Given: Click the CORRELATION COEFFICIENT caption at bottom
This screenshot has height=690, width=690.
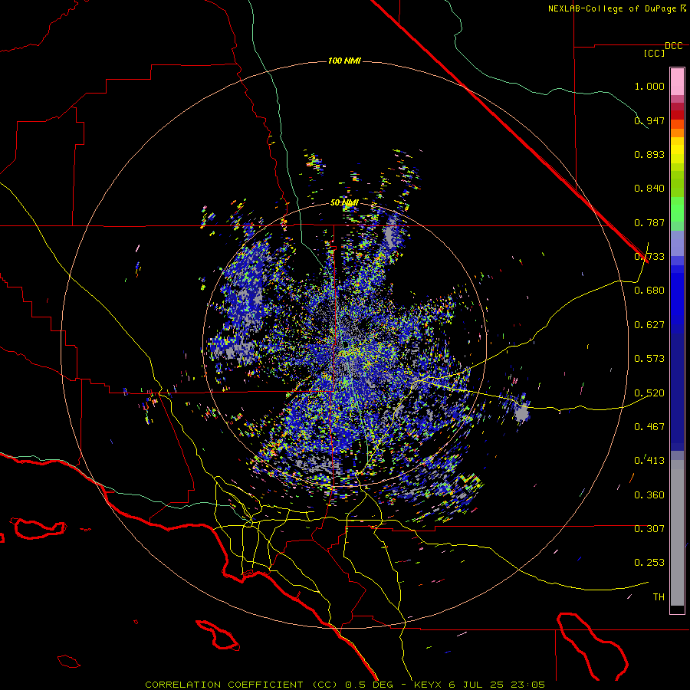Looking at the screenshot, I should point(345,685).
